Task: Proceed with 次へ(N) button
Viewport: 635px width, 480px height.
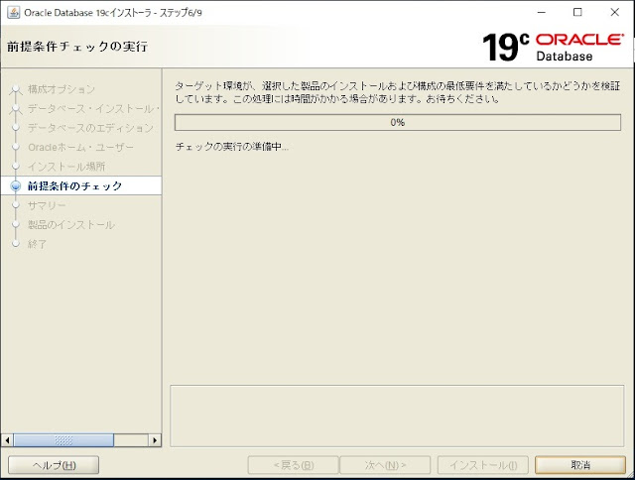Action: 385,465
